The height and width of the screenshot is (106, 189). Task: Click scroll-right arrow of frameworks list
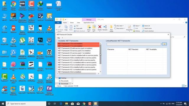click(x=98, y=74)
